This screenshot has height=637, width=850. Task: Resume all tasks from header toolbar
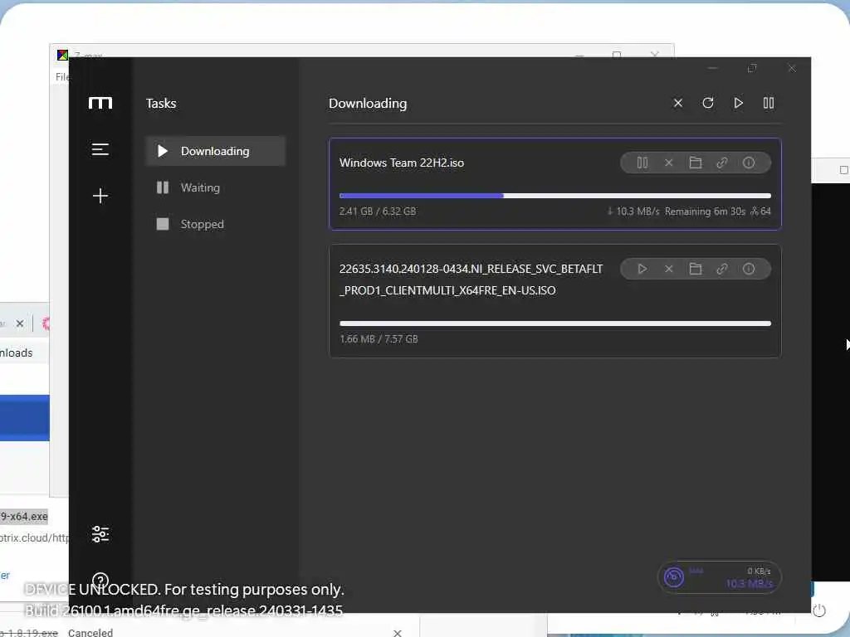point(738,103)
